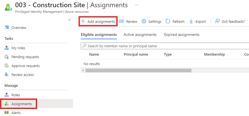Image resolution: width=249 pixels, height=116 pixels.
Task: Click the Refresh circular arrow icon
Action: [x=168, y=21]
